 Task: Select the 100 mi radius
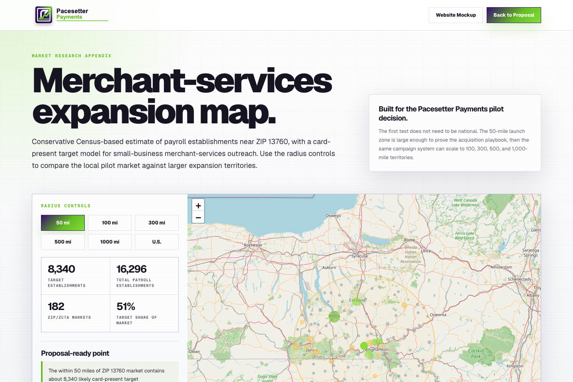tap(110, 223)
